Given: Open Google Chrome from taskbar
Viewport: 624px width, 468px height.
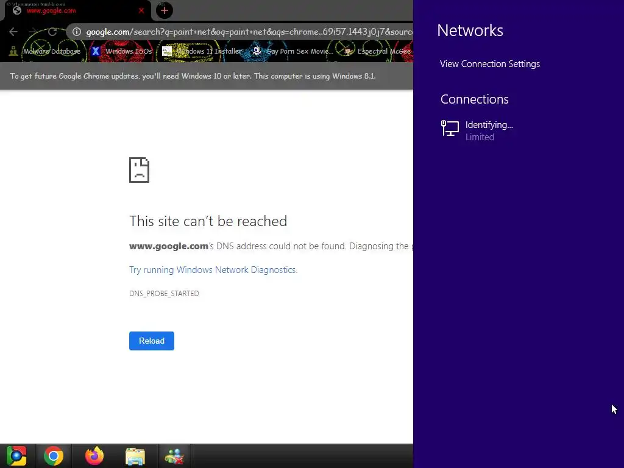Looking at the screenshot, I should click(54, 456).
